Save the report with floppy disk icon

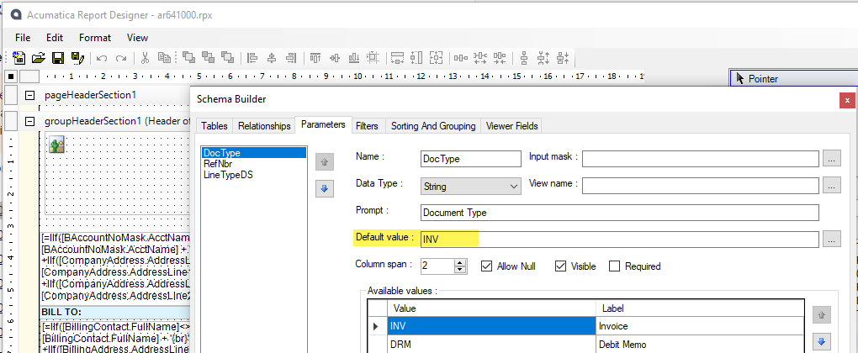tap(57, 57)
